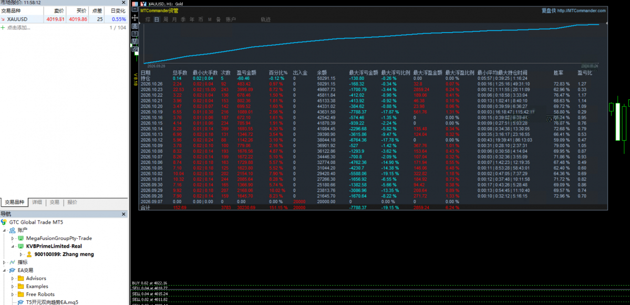Switch to the 交易 tab in Market Watch
The height and width of the screenshot is (305, 630).
click(54, 202)
